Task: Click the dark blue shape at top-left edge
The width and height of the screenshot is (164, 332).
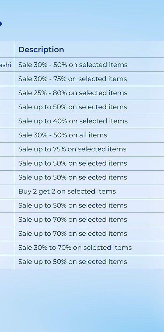Action: coord(1,24)
